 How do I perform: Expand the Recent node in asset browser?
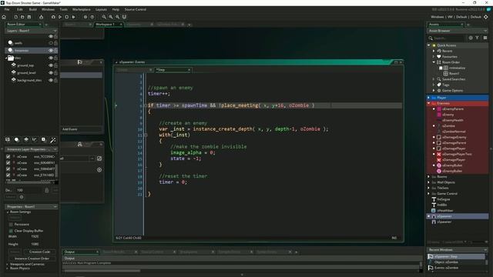[434, 51]
